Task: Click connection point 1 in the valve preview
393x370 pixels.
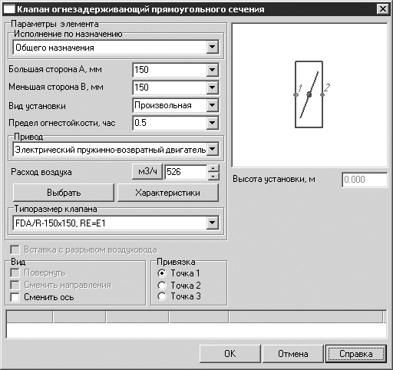Action: tap(296, 94)
